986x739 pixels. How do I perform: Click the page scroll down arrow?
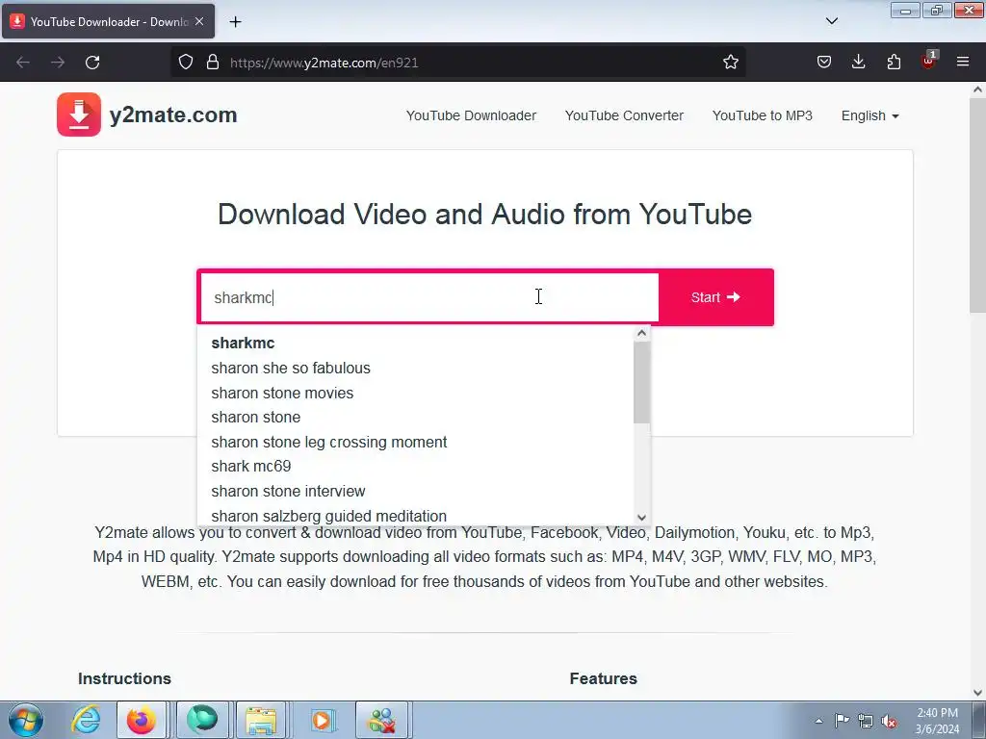(977, 693)
